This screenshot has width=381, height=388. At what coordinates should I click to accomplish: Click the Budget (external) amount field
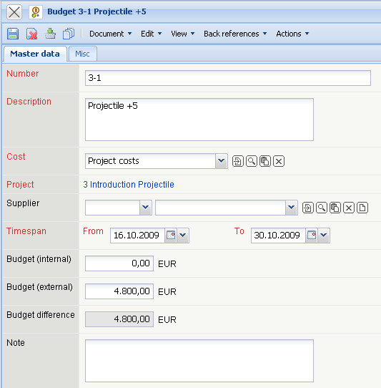pyautogui.click(x=119, y=291)
